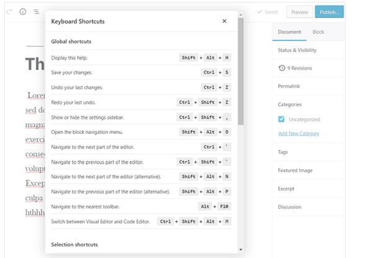Viewport: 376px width, 258px height.
Task: Expand the Discussion panel
Action: (x=289, y=207)
